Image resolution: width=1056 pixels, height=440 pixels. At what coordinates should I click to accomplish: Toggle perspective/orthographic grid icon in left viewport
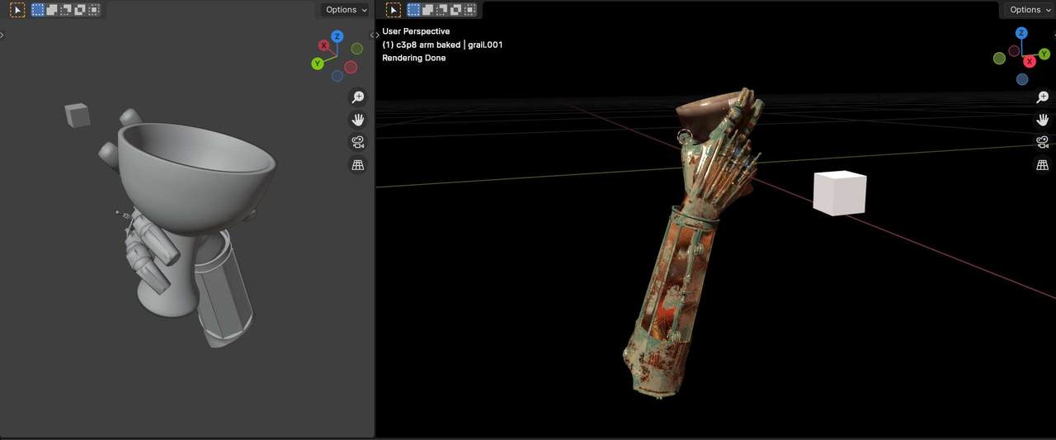tap(358, 165)
